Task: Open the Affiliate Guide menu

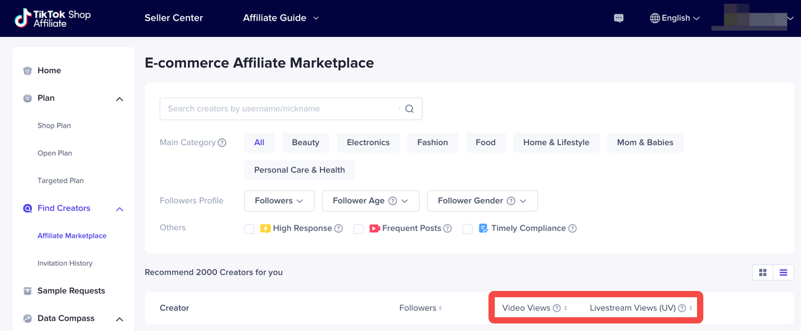Action: [x=281, y=18]
